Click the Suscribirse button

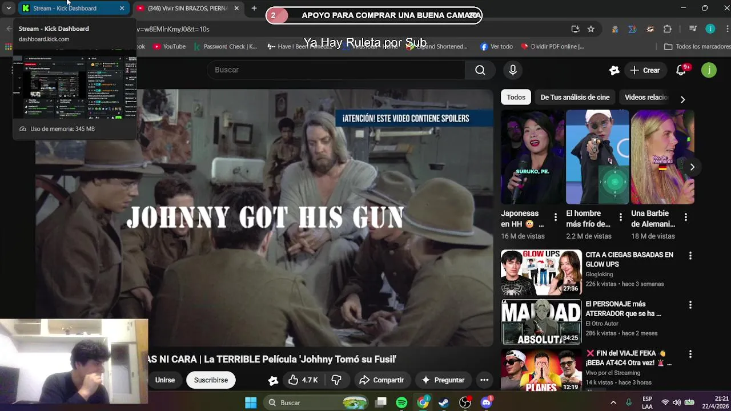coord(211,380)
